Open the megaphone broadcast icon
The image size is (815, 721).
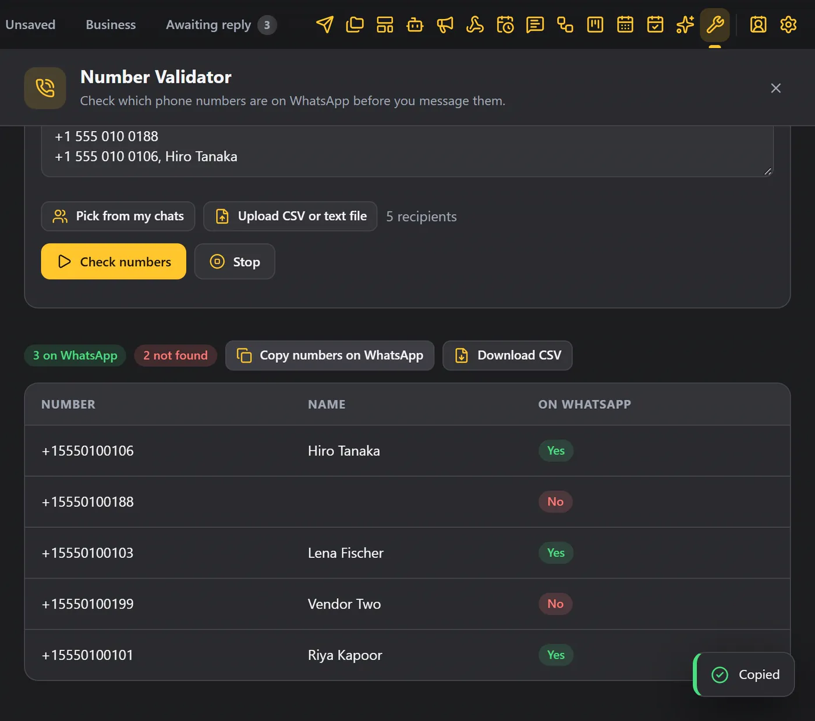(445, 24)
